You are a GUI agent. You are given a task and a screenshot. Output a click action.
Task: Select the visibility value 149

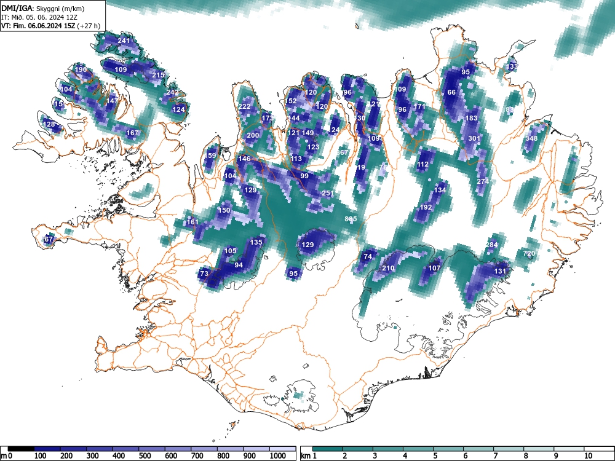pos(308,133)
